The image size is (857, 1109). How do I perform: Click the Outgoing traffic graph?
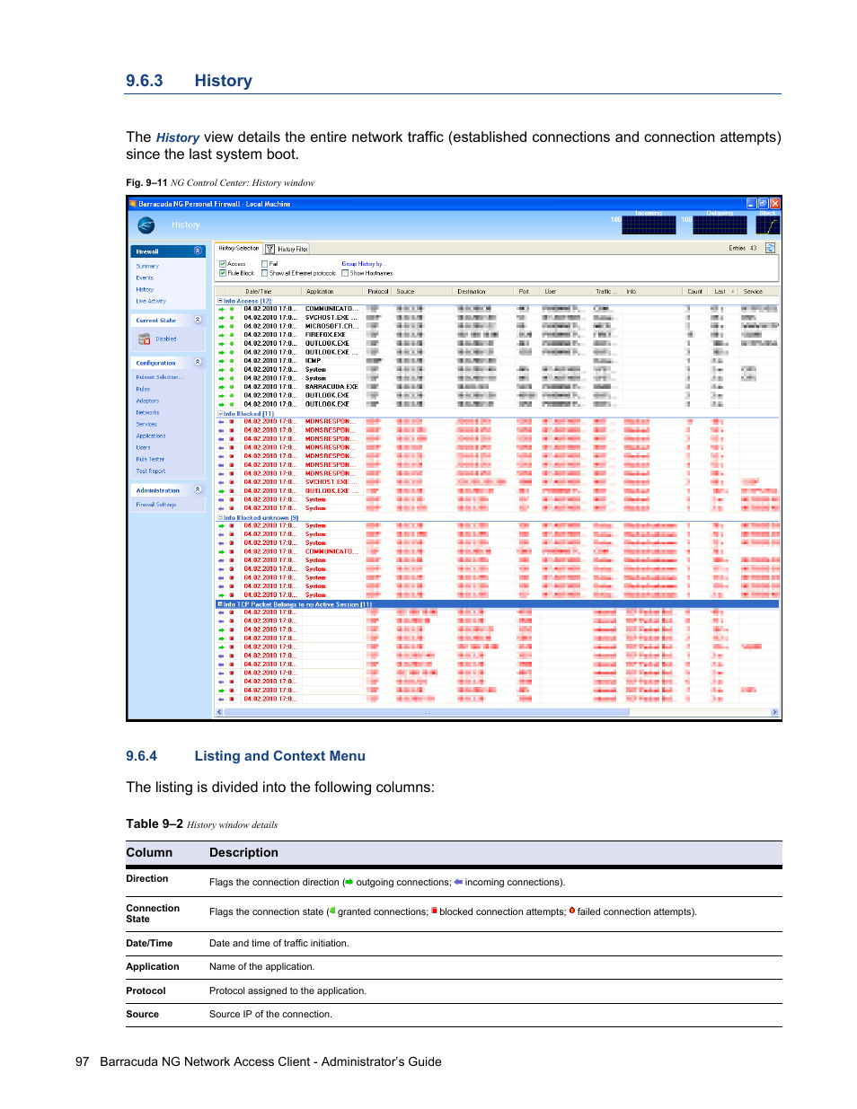pyautogui.click(x=720, y=224)
